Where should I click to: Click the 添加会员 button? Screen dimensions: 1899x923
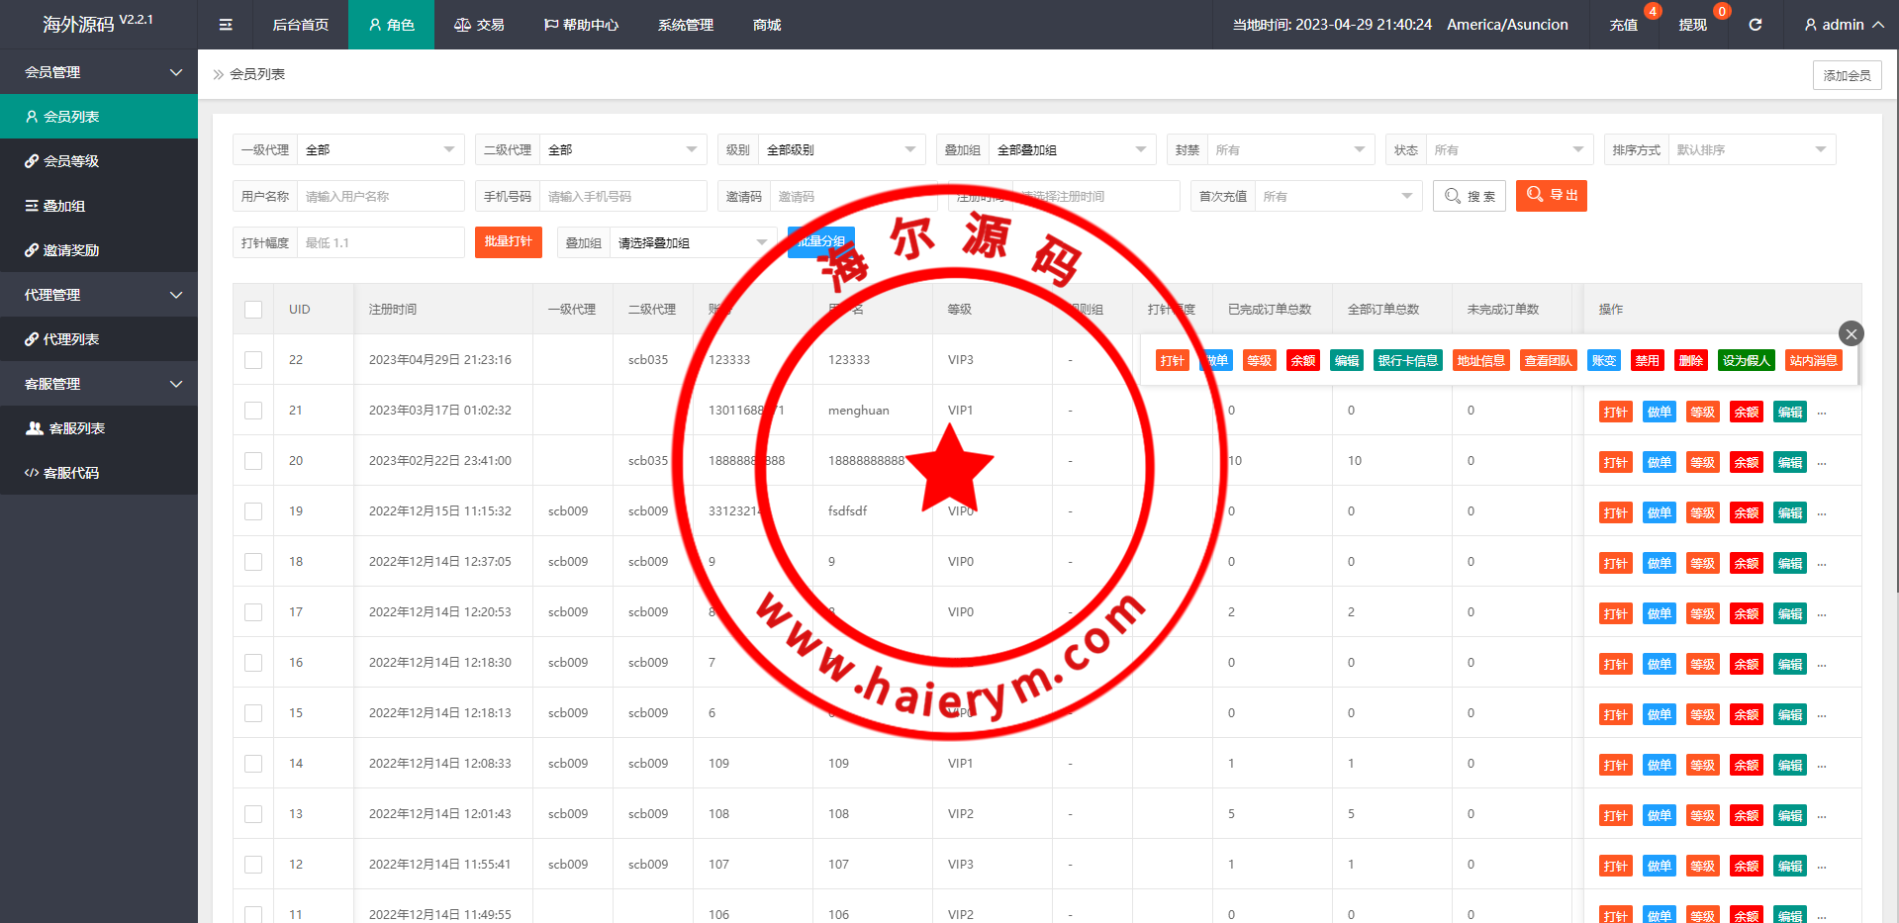(1847, 75)
